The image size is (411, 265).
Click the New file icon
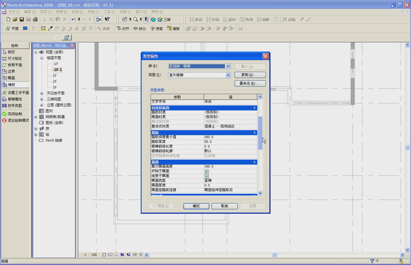pyautogui.click(x=8, y=19)
